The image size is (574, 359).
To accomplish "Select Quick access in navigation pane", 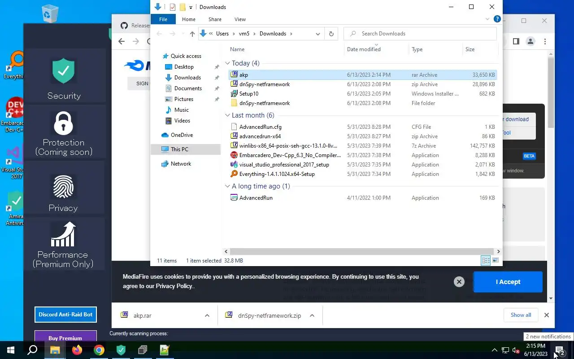I will tap(186, 56).
